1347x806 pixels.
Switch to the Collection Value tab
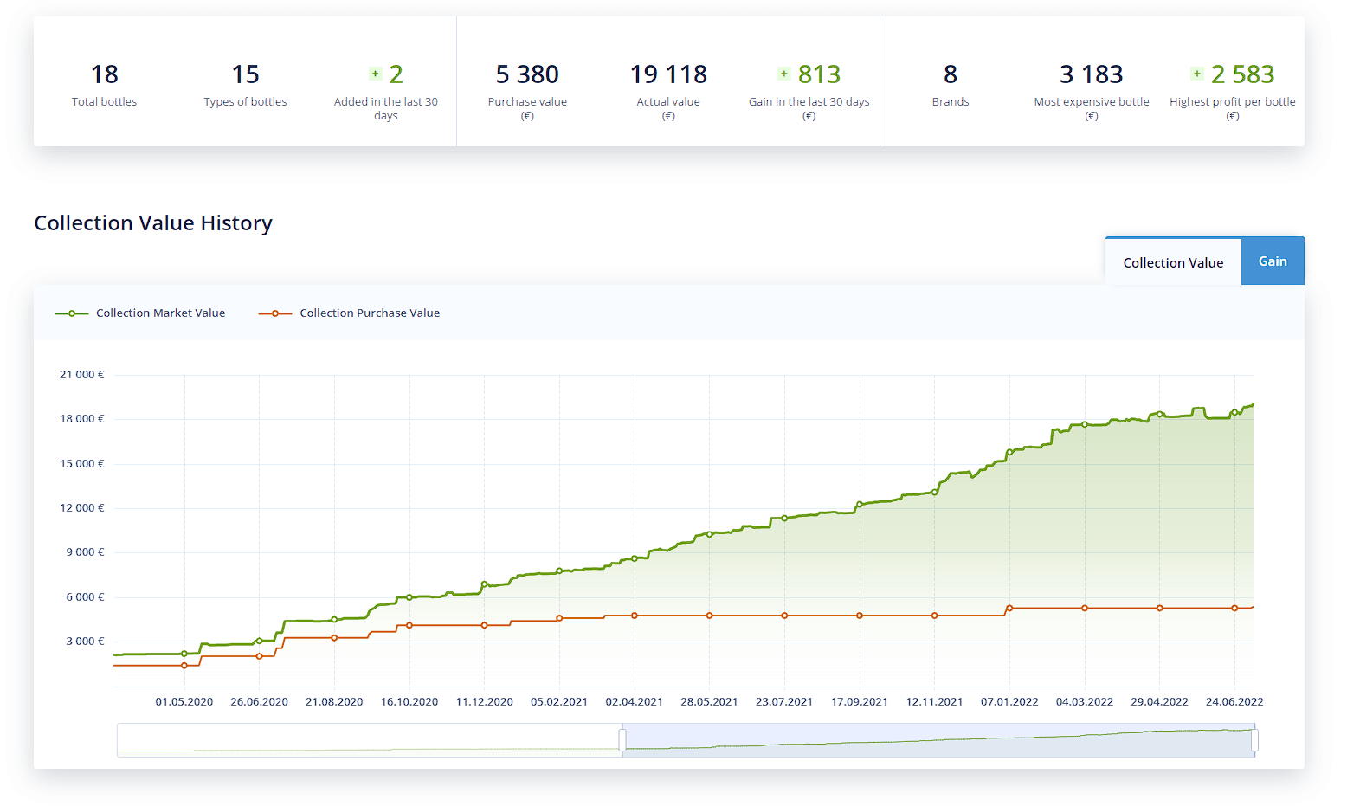click(x=1173, y=262)
